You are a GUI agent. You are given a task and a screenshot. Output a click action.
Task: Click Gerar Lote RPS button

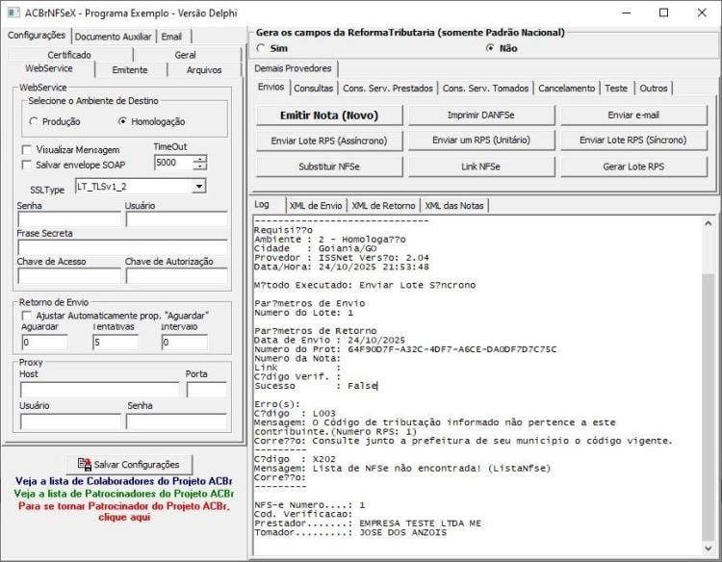pos(633,166)
